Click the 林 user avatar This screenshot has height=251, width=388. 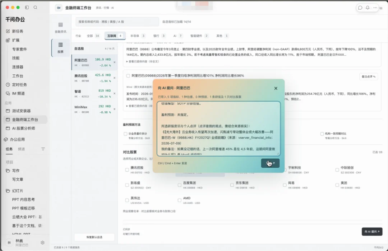[9, 243]
